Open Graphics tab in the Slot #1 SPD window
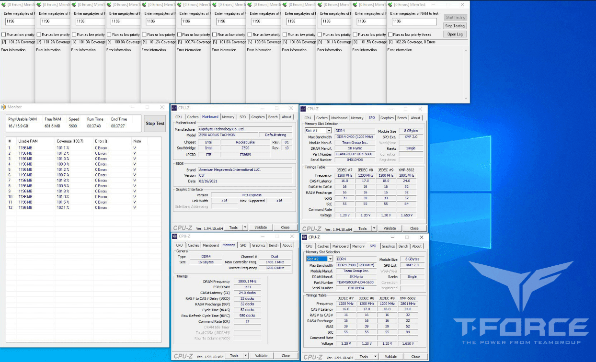 pyautogui.click(x=387, y=118)
